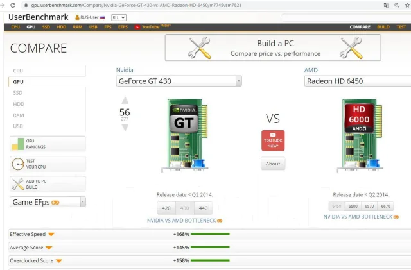Click the link icon after right NVIDIA VS AMD BOTTLENECK
411x270 pixels.
point(396,217)
